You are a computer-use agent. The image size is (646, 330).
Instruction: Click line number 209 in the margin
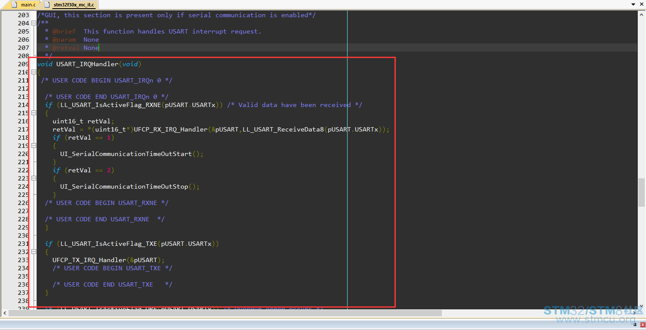click(24, 64)
